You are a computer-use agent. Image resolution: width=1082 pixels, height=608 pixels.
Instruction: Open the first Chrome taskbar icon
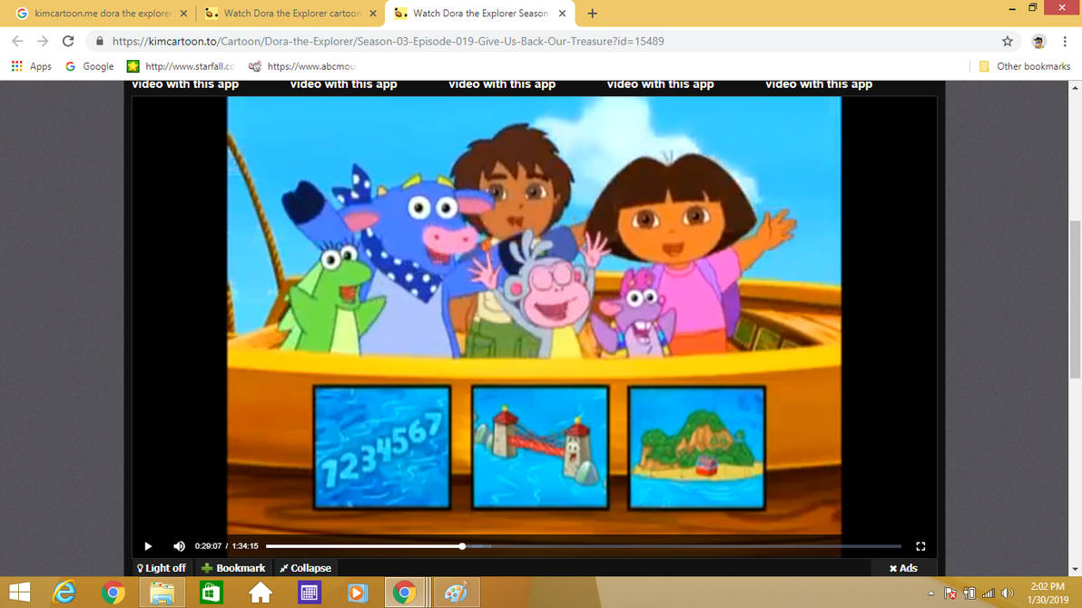(x=113, y=593)
